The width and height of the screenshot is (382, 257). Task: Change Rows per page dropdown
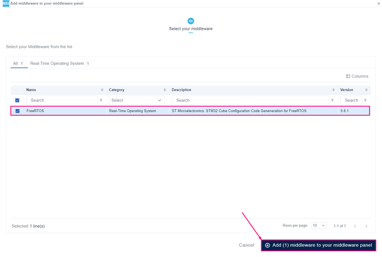(x=319, y=226)
